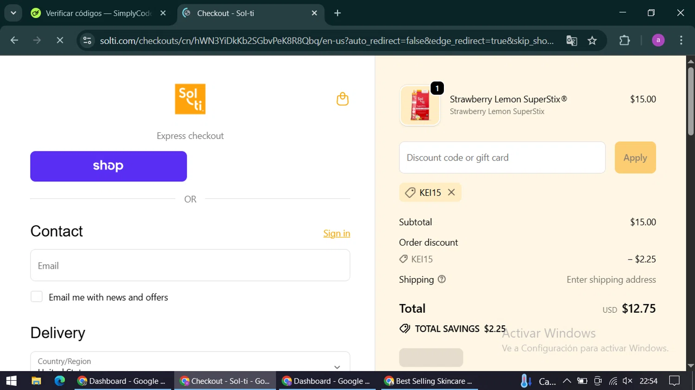This screenshot has height=390, width=695.
Task: Open the Chrome profile avatar
Action: click(x=658, y=41)
